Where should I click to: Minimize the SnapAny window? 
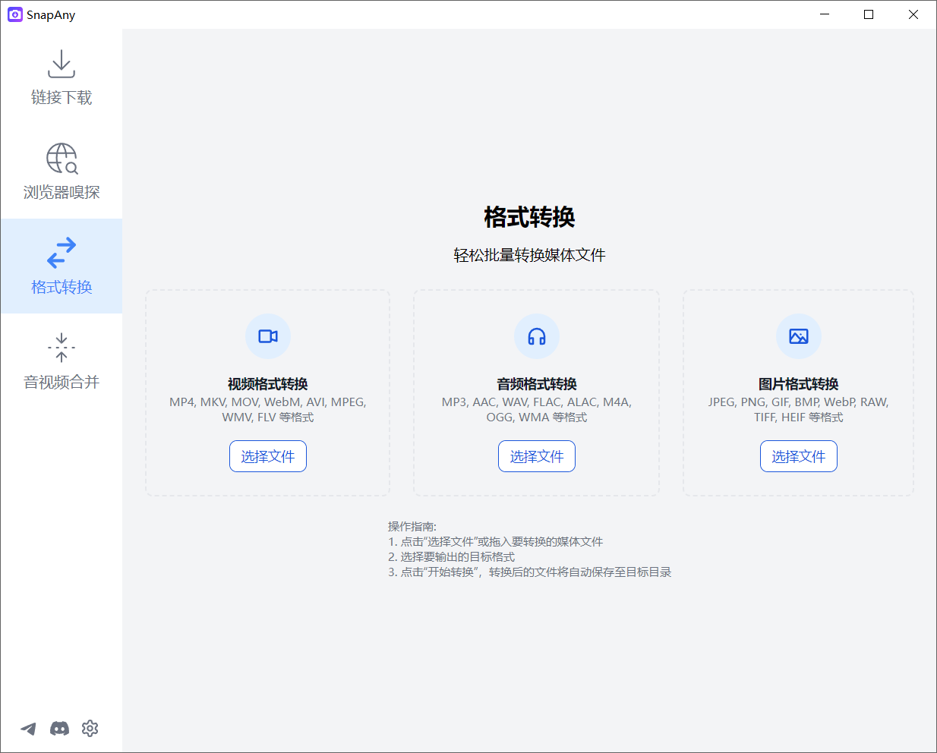[824, 14]
